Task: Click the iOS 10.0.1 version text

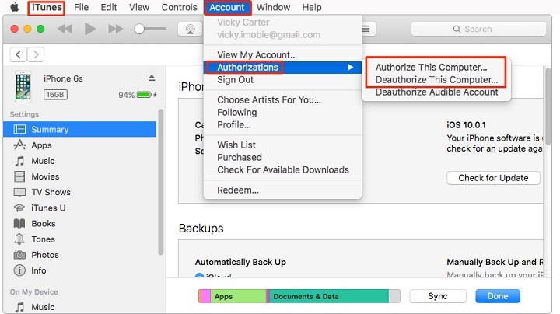Action: click(x=466, y=125)
